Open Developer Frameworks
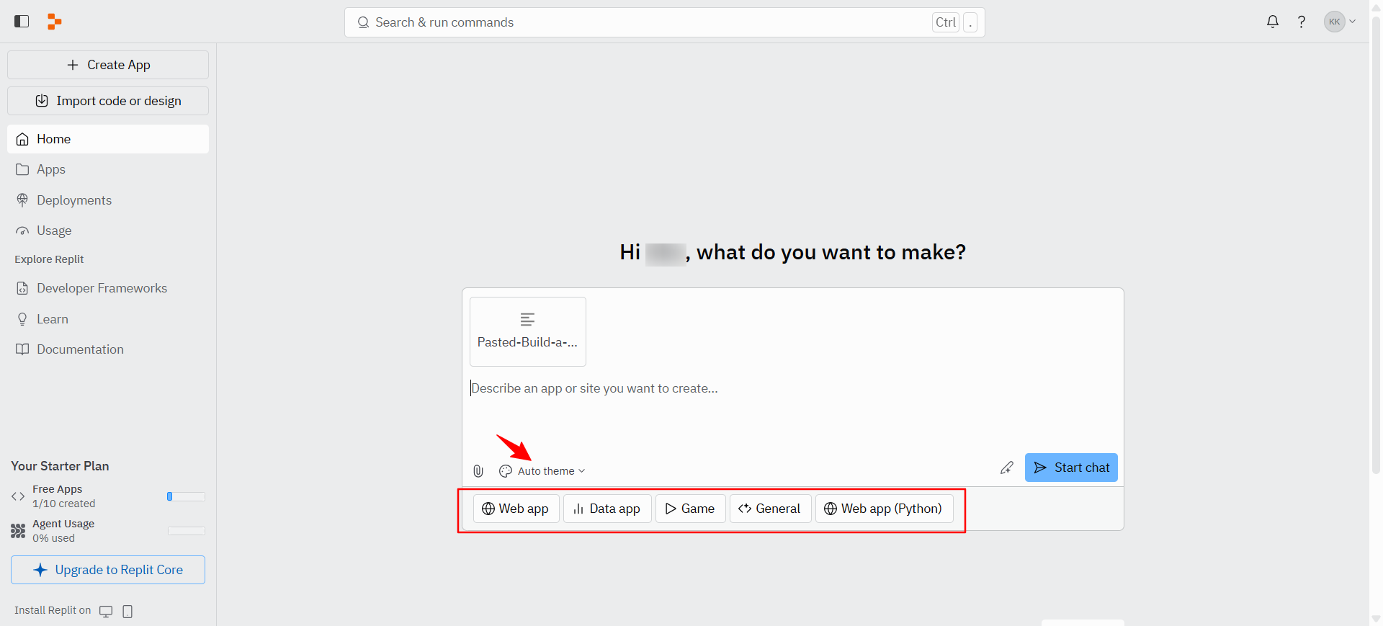This screenshot has height=626, width=1383. pos(108,288)
